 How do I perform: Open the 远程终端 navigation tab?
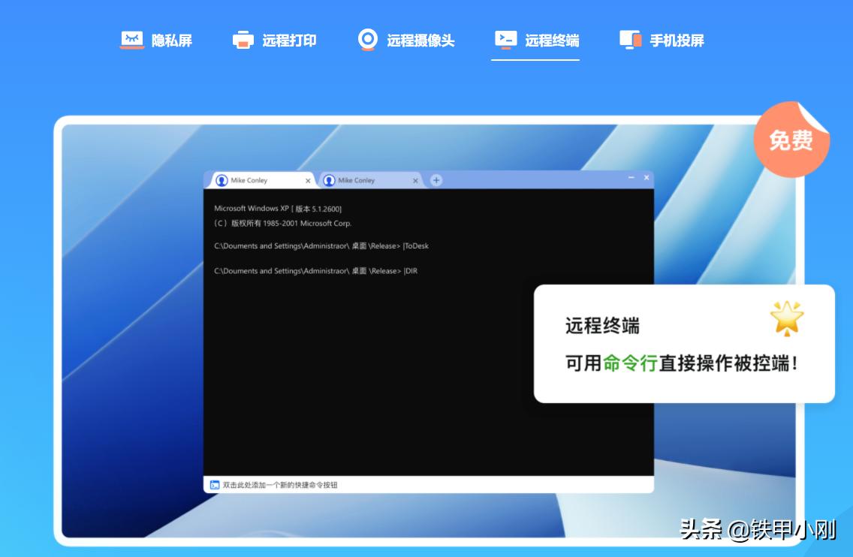coord(535,40)
